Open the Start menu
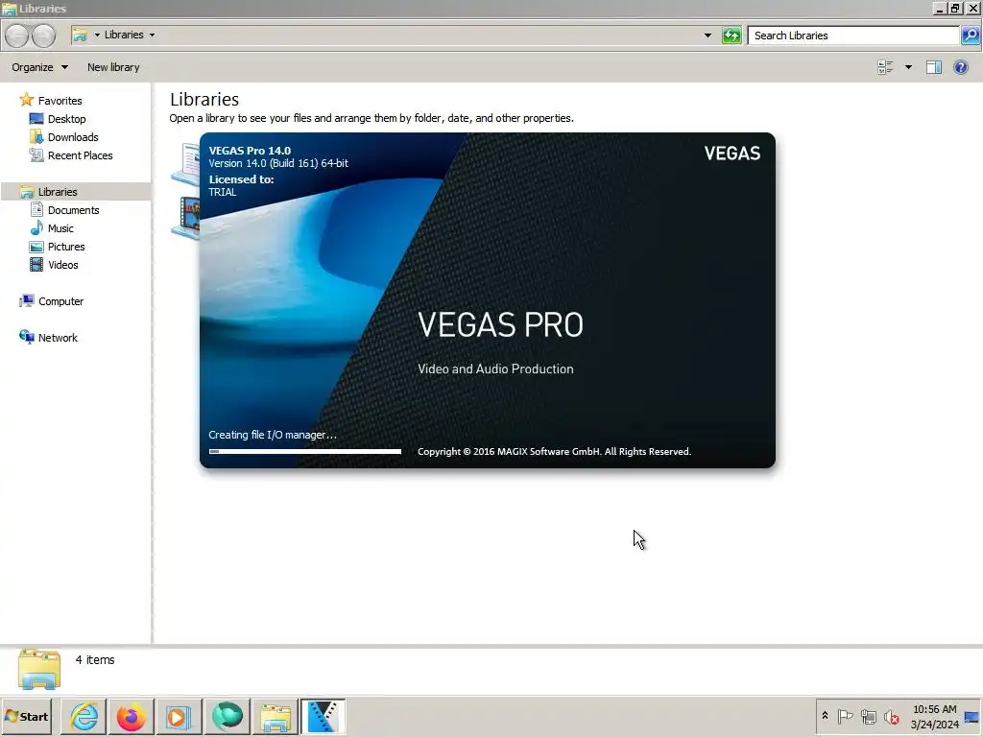This screenshot has height=737, width=983. [x=26, y=716]
